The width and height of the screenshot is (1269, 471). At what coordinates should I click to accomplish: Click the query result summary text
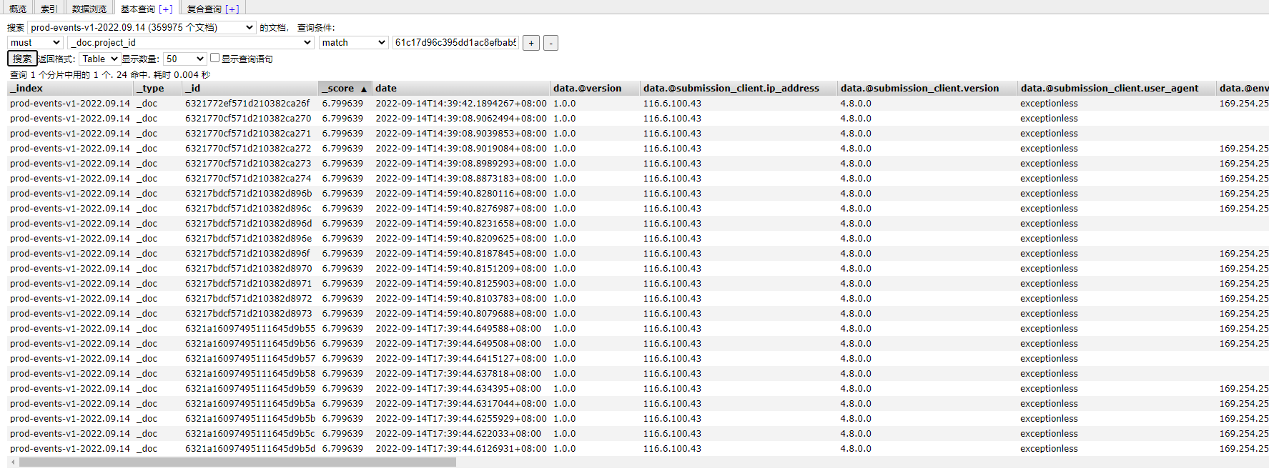pyautogui.click(x=110, y=74)
